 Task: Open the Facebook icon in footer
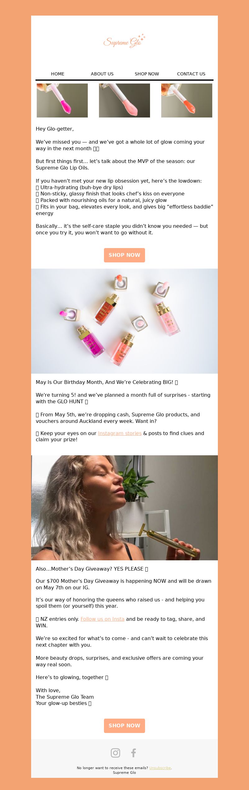click(134, 753)
